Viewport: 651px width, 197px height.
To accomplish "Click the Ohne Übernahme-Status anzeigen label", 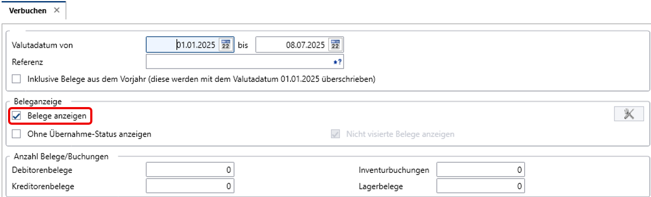I will tap(89, 134).
